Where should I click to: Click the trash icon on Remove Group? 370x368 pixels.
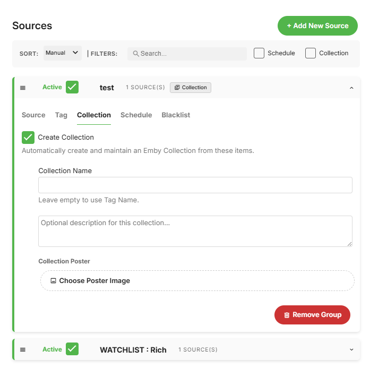[x=287, y=315]
